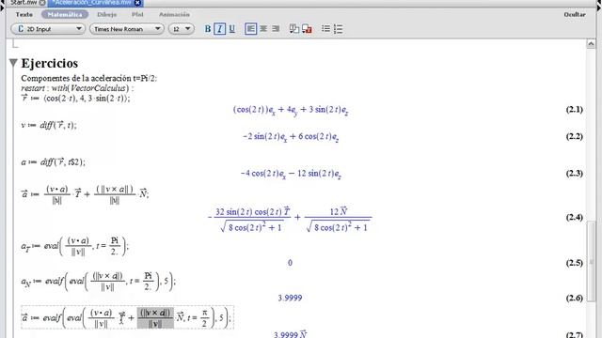
Task: Click the vertical scrollbar up arrow
Action: click(591, 44)
